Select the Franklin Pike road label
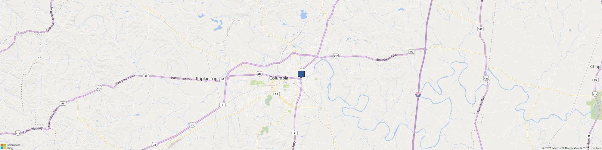Screen dimensions: 602x150 coord(481,105)
